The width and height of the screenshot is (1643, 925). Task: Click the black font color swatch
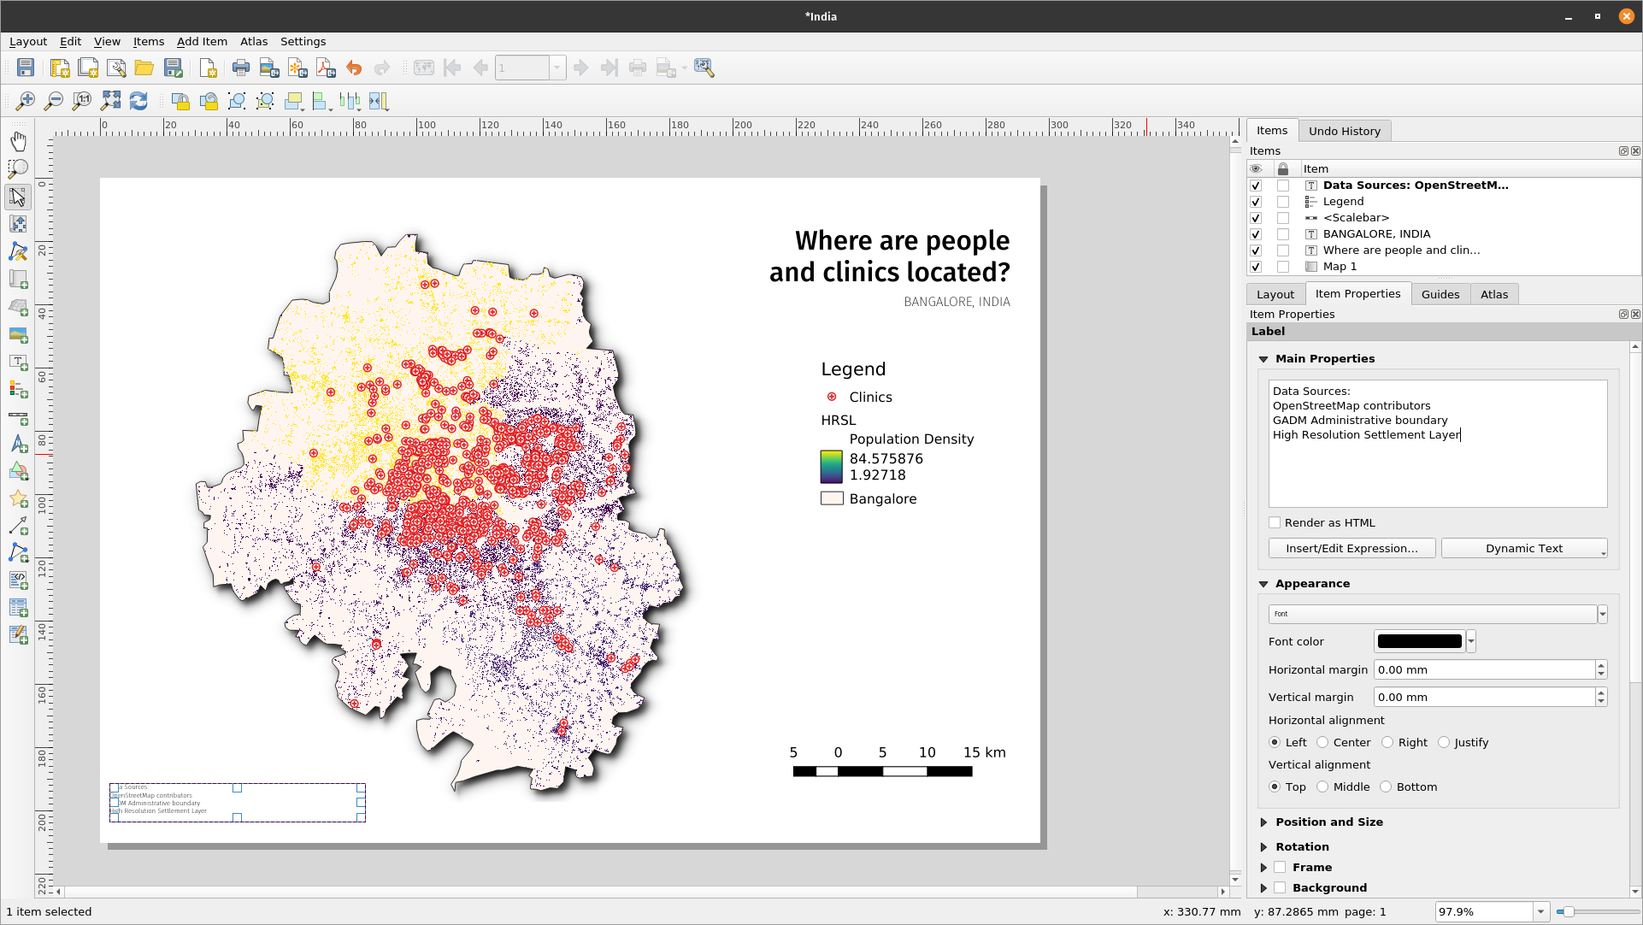1420,641
